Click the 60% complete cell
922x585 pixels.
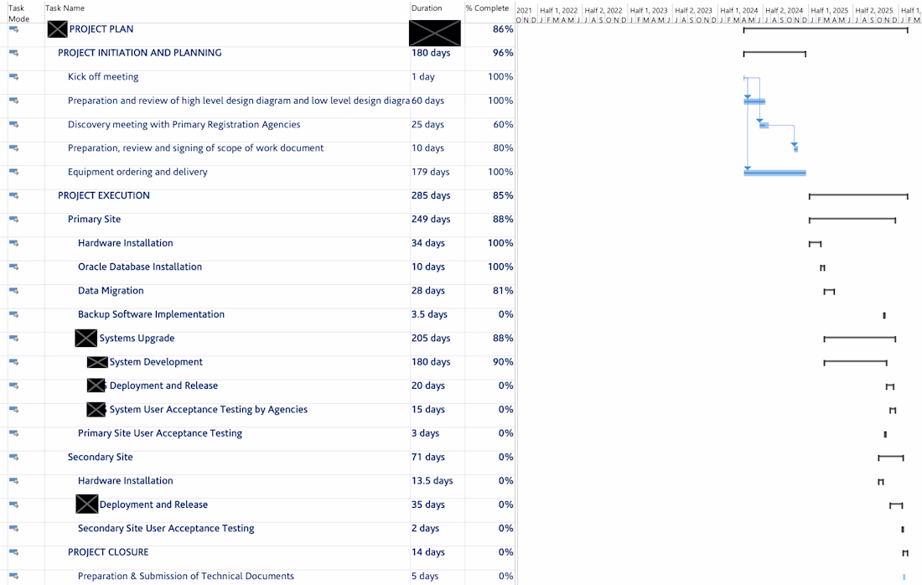pos(503,124)
